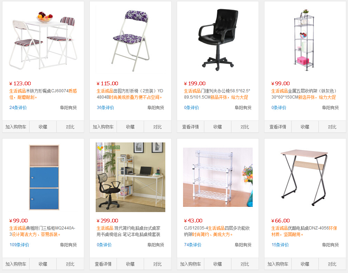This screenshot has width=348, height=273.
Task: Open the 74条评价 reviews link
Action: (193, 245)
